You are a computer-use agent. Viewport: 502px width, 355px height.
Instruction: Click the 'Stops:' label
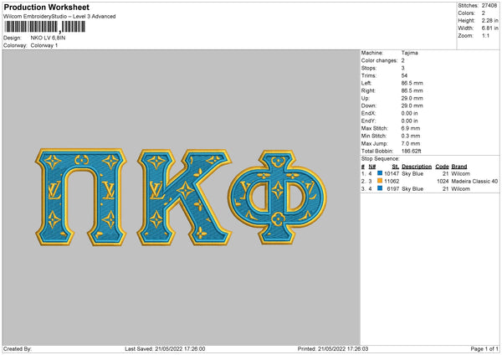point(368,68)
